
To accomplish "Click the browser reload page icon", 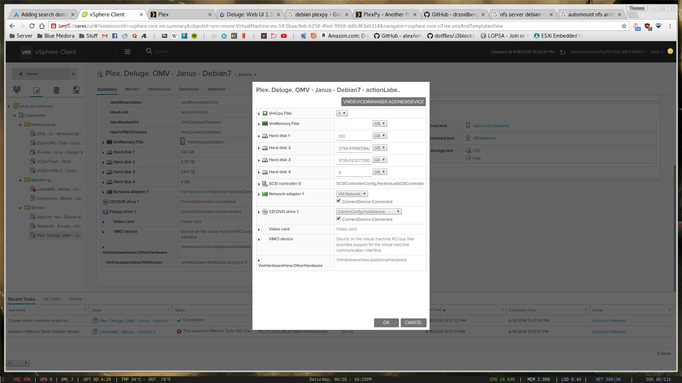I will (x=32, y=26).
